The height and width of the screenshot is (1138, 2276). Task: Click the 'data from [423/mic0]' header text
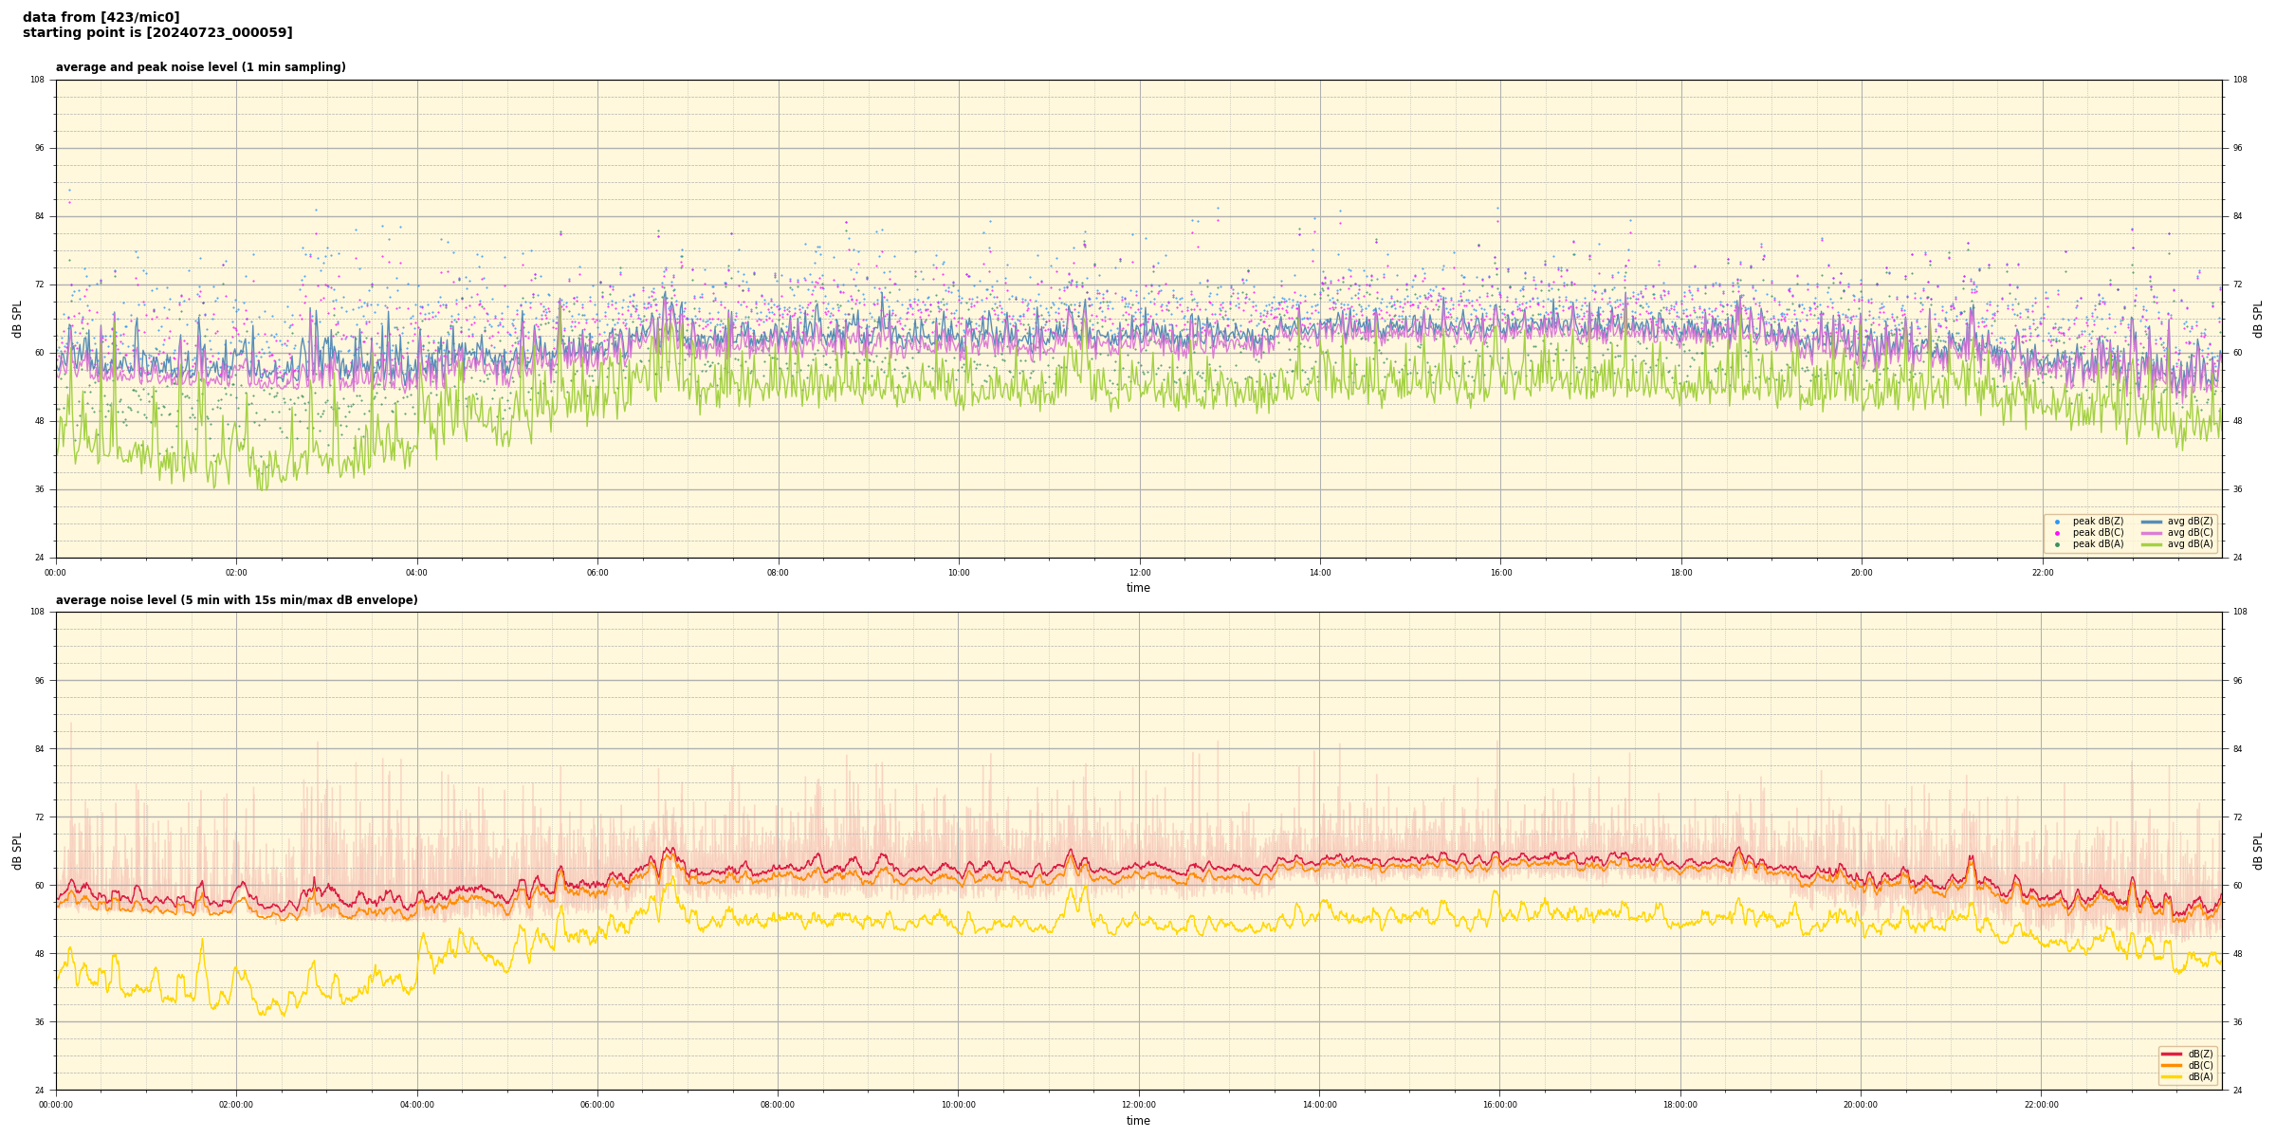(x=101, y=17)
